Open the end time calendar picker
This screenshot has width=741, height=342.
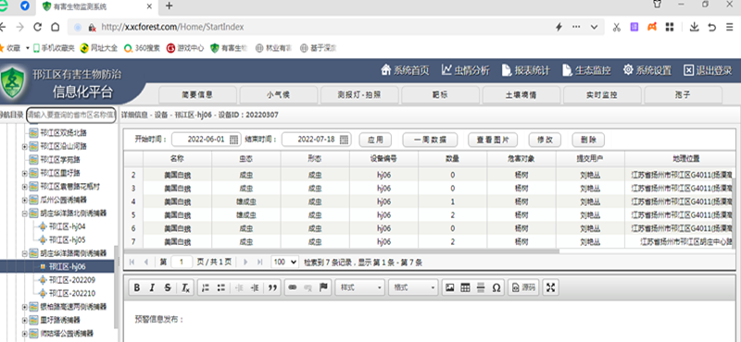pos(344,140)
